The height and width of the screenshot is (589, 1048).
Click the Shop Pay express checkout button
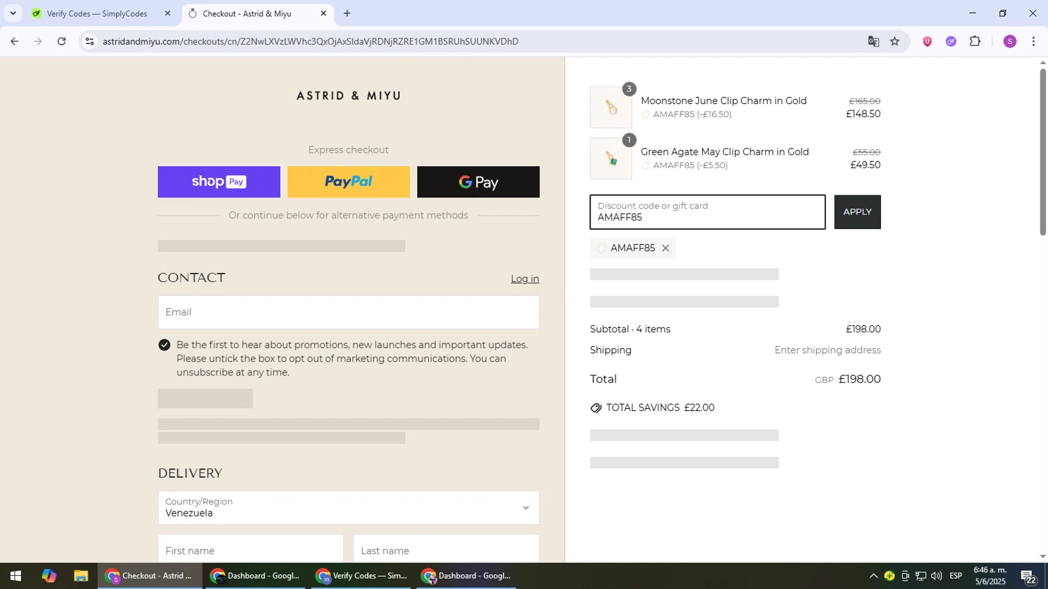pos(219,182)
